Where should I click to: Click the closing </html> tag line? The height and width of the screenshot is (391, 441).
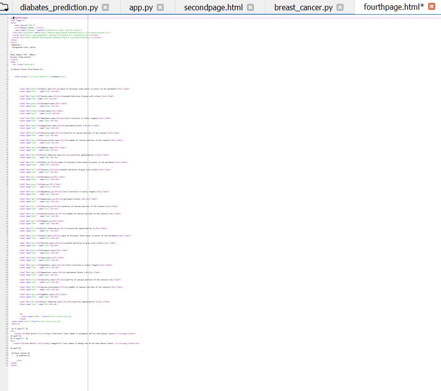(x=14, y=366)
